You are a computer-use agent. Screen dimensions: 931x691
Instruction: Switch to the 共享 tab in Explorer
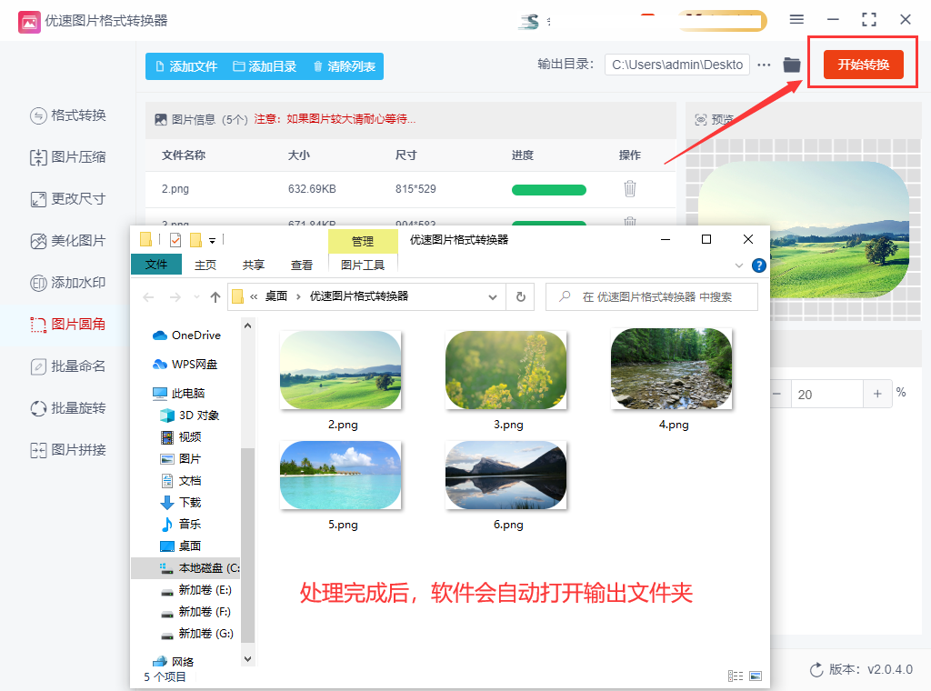pyautogui.click(x=254, y=265)
